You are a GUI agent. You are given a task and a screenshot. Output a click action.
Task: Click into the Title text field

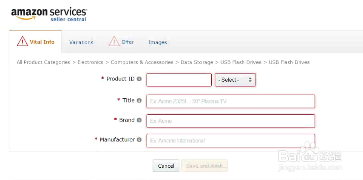pos(230,101)
